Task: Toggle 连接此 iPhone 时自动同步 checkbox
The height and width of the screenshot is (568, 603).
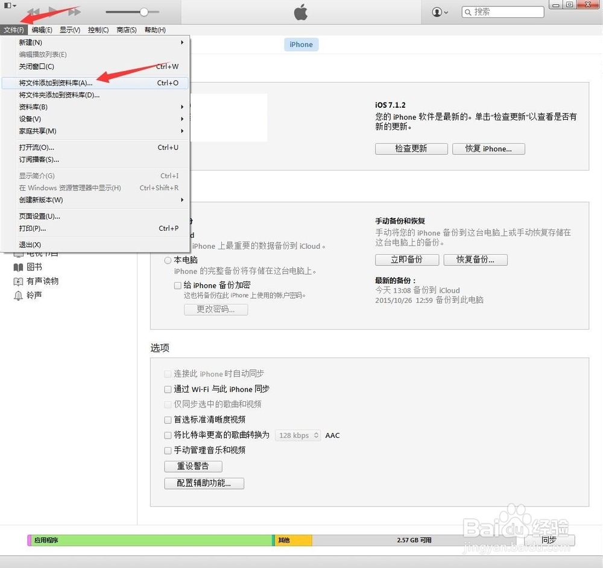Action: [x=168, y=374]
